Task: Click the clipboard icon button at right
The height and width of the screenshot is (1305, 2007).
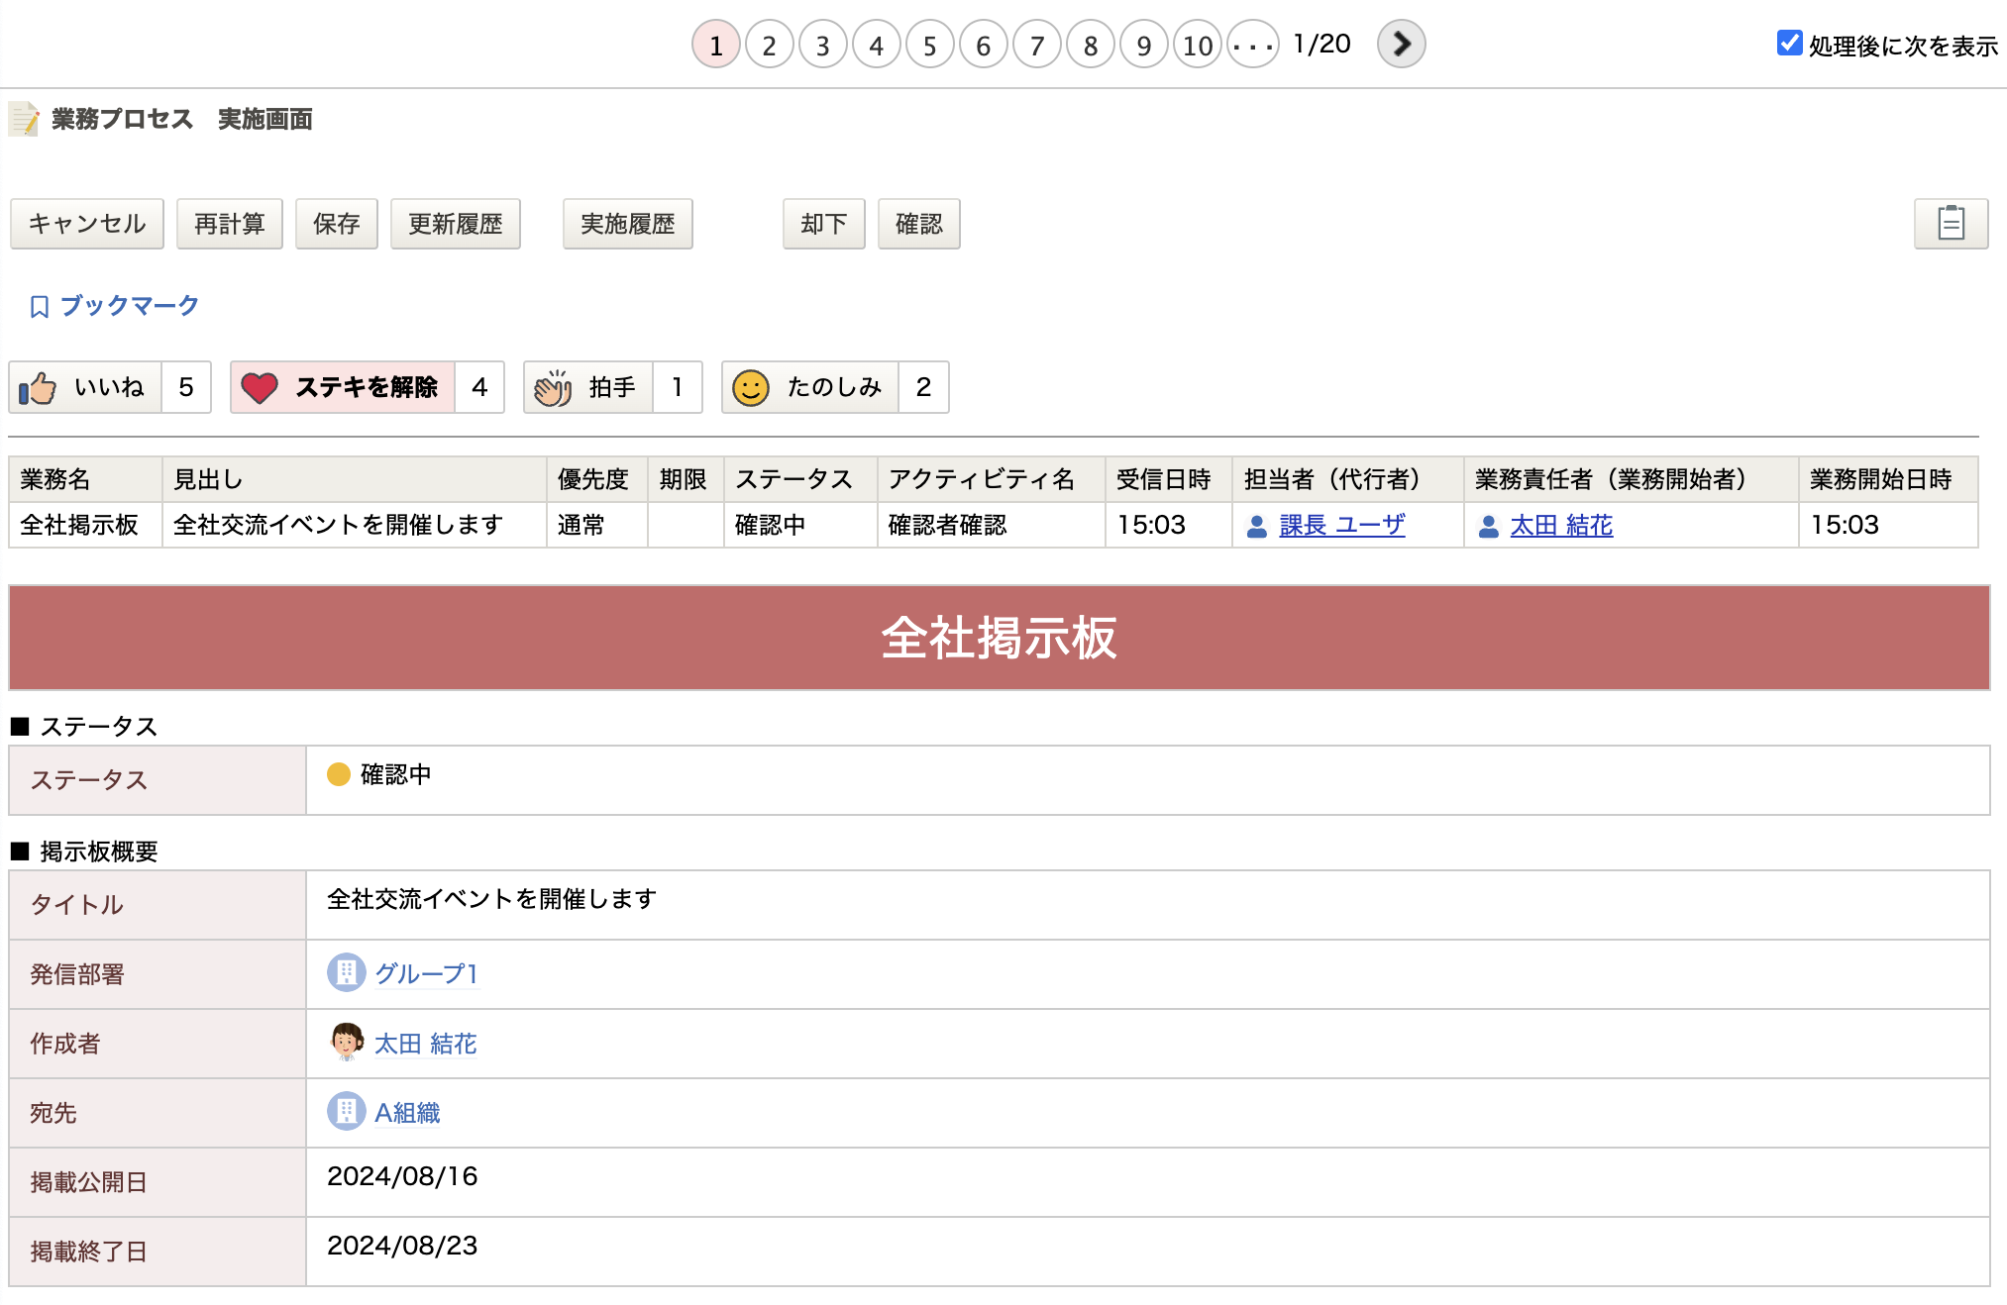Action: coord(1950,224)
